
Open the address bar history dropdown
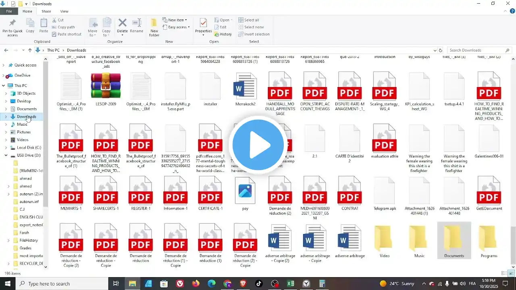point(435,50)
